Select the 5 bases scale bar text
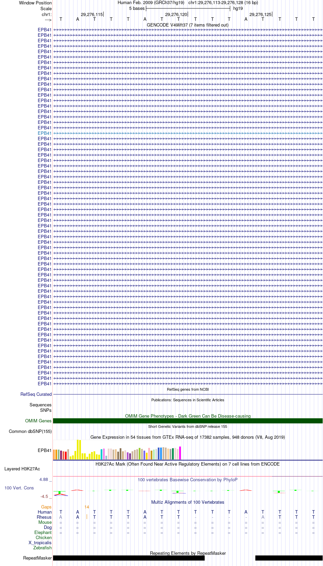Viewport: 323px width, 566px height. [137, 9]
